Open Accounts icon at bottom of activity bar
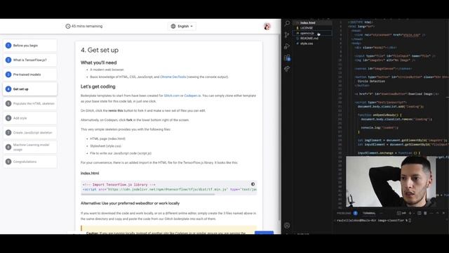Image resolution: width=449 pixels, height=253 pixels. click(287, 226)
